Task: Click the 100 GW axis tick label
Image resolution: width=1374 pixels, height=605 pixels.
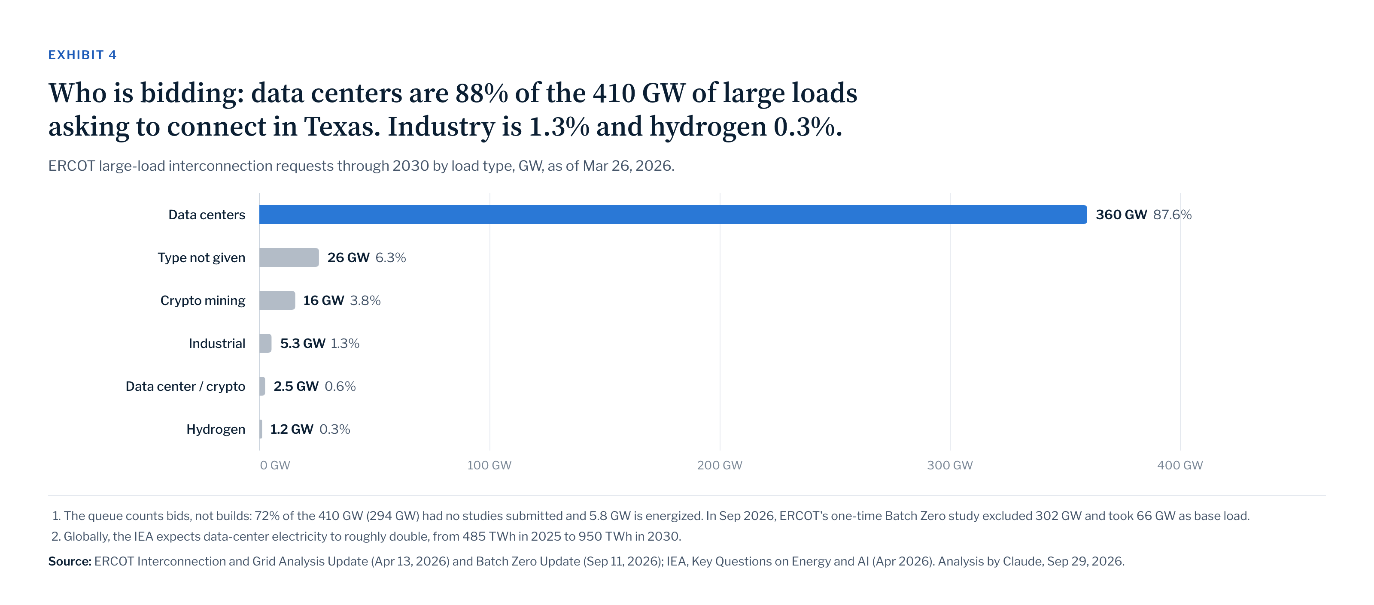Action: tap(489, 465)
